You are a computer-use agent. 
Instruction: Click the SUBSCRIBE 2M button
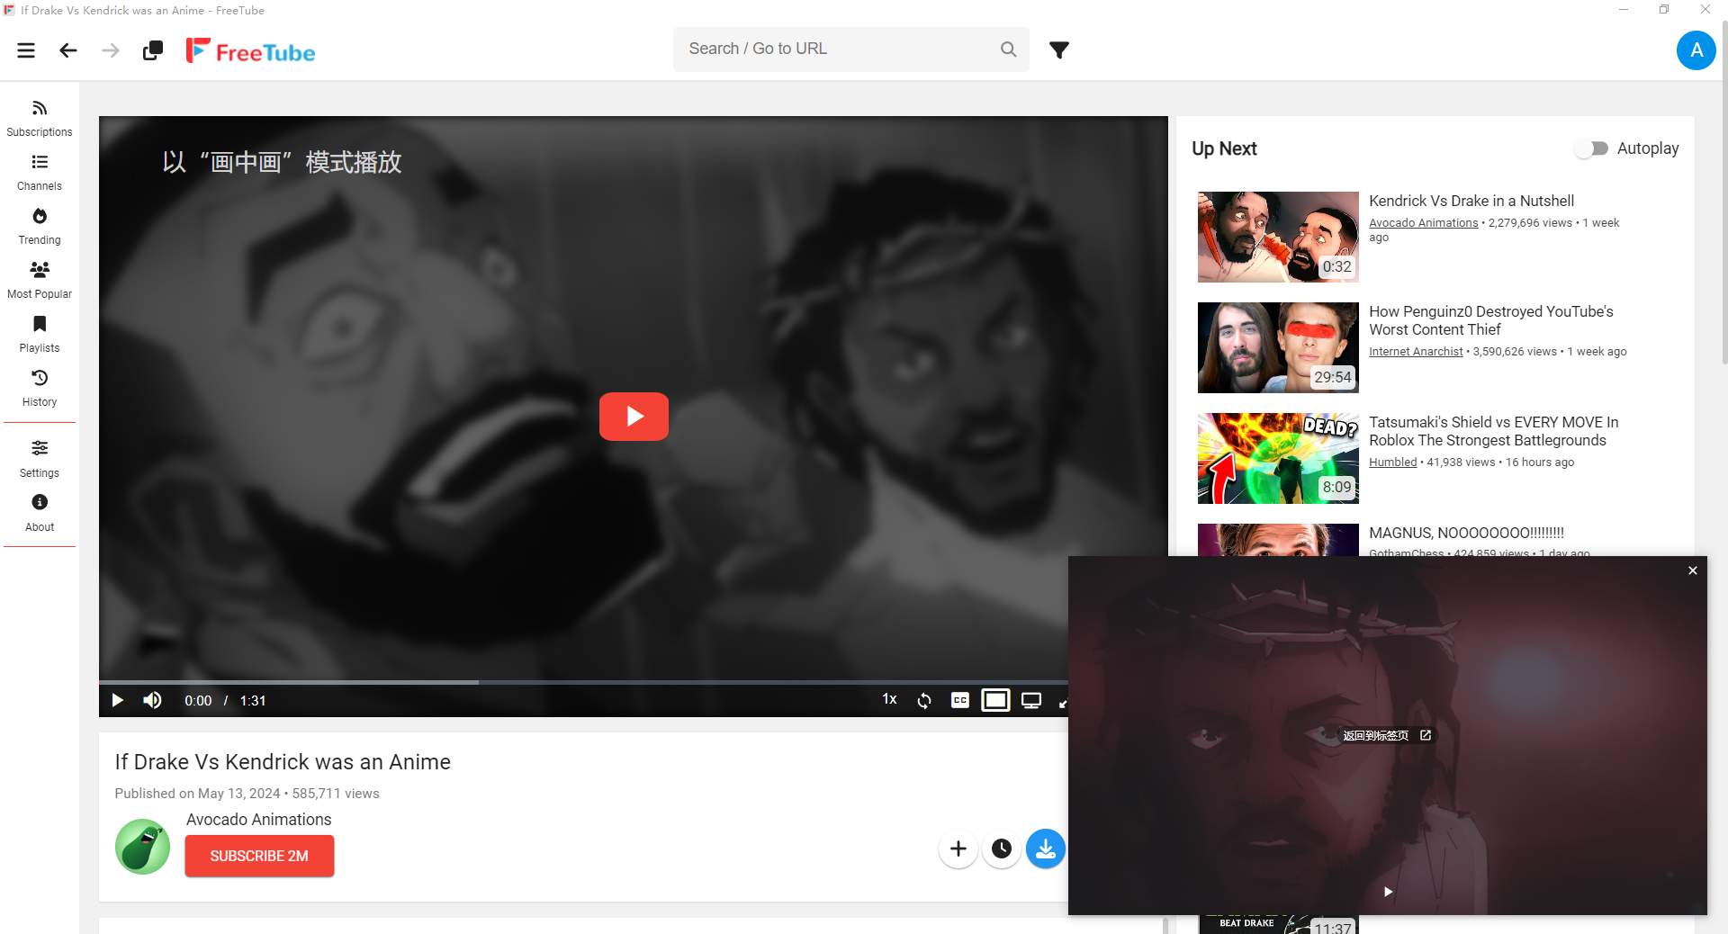259,856
